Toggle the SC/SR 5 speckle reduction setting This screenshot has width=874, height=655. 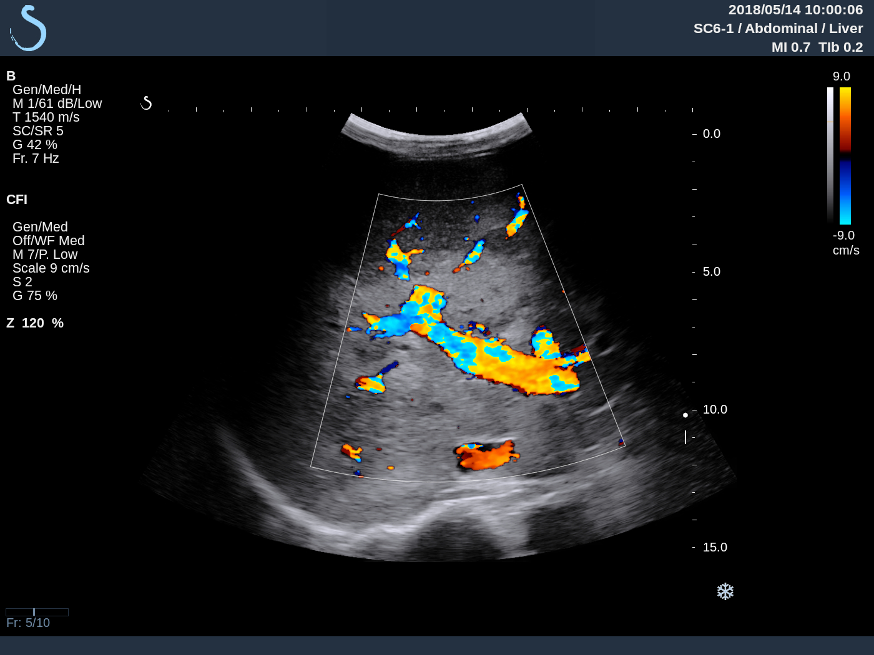(36, 130)
